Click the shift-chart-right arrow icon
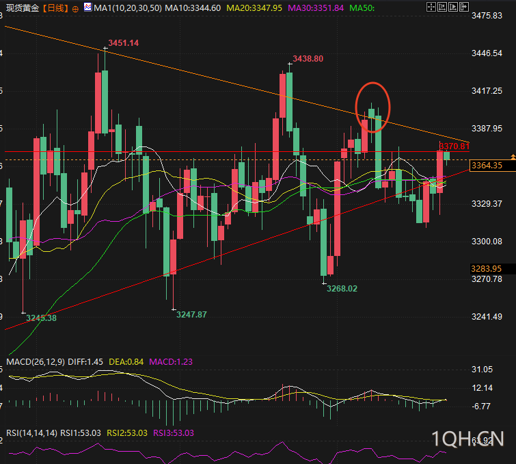This screenshot has height=464, width=516. click(463, 7)
